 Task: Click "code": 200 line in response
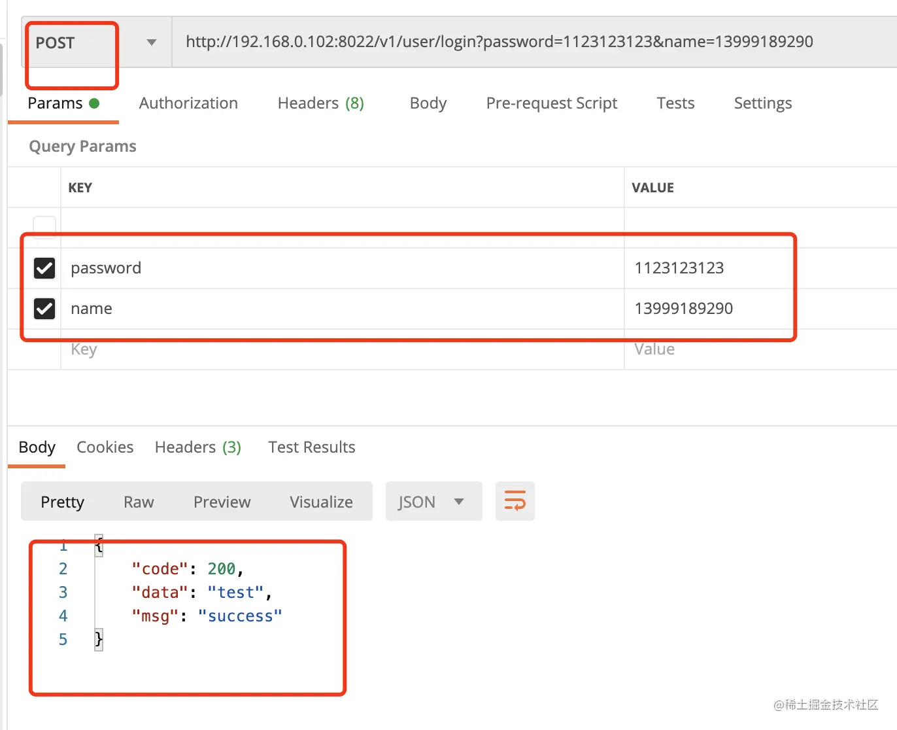point(188,569)
